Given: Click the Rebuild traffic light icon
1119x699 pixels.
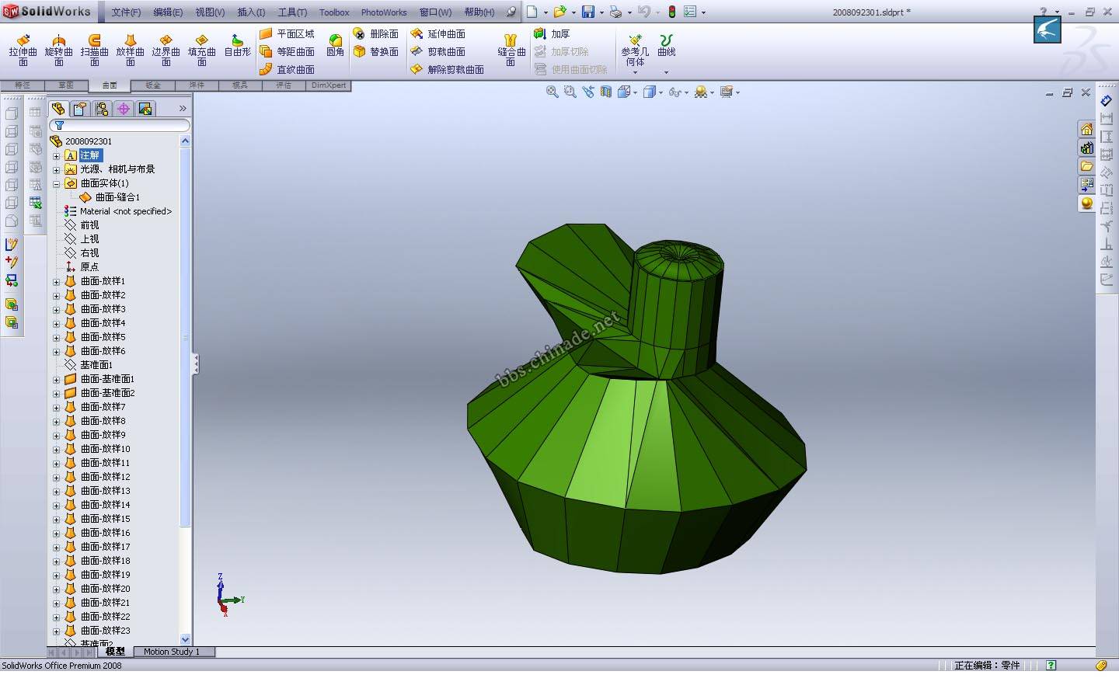Looking at the screenshot, I should point(672,12).
